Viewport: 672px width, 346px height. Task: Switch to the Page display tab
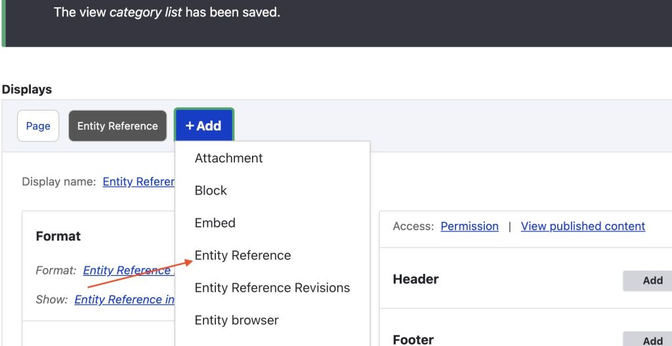tap(38, 126)
